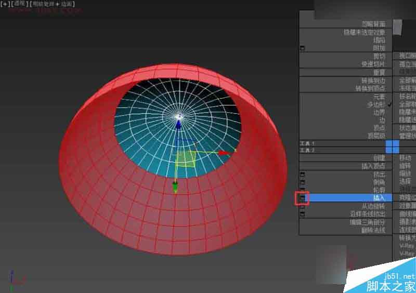Viewport: 416px width, 293px height.
Task: Click green Y-axis arrow of move gizmo
Action: tap(175, 187)
